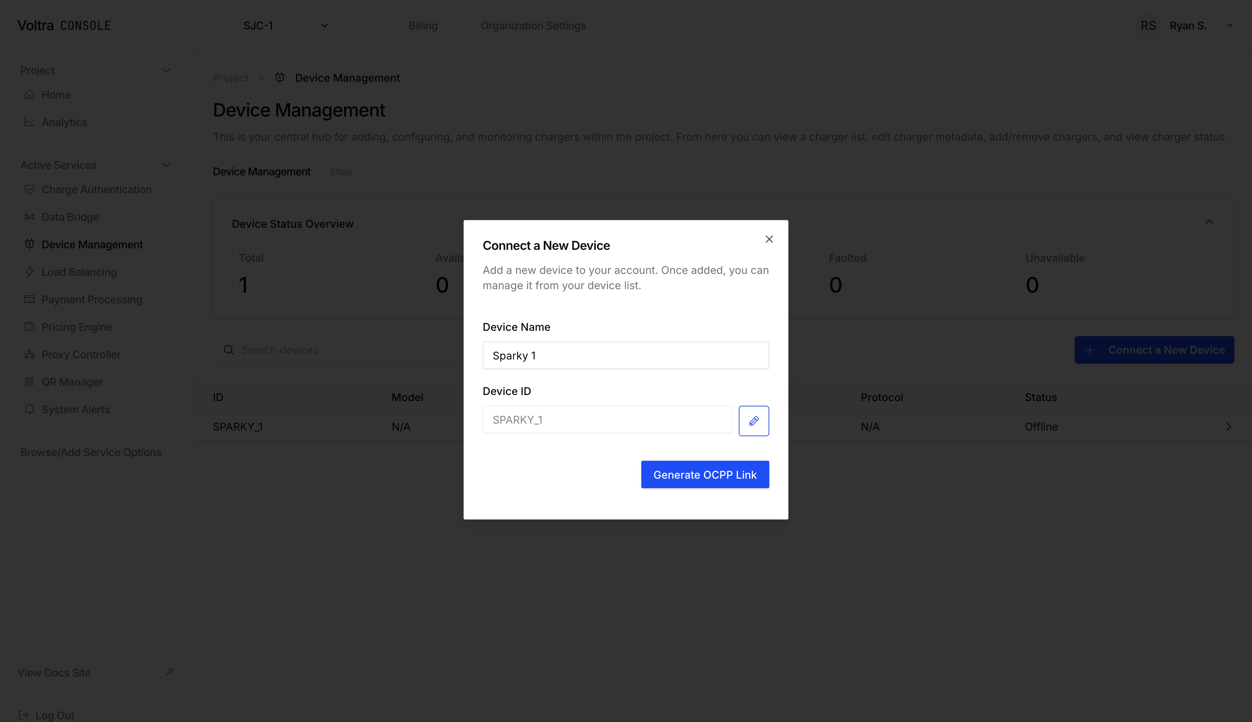
Task: Collapse the Device Status Overview panel
Action: (1209, 222)
